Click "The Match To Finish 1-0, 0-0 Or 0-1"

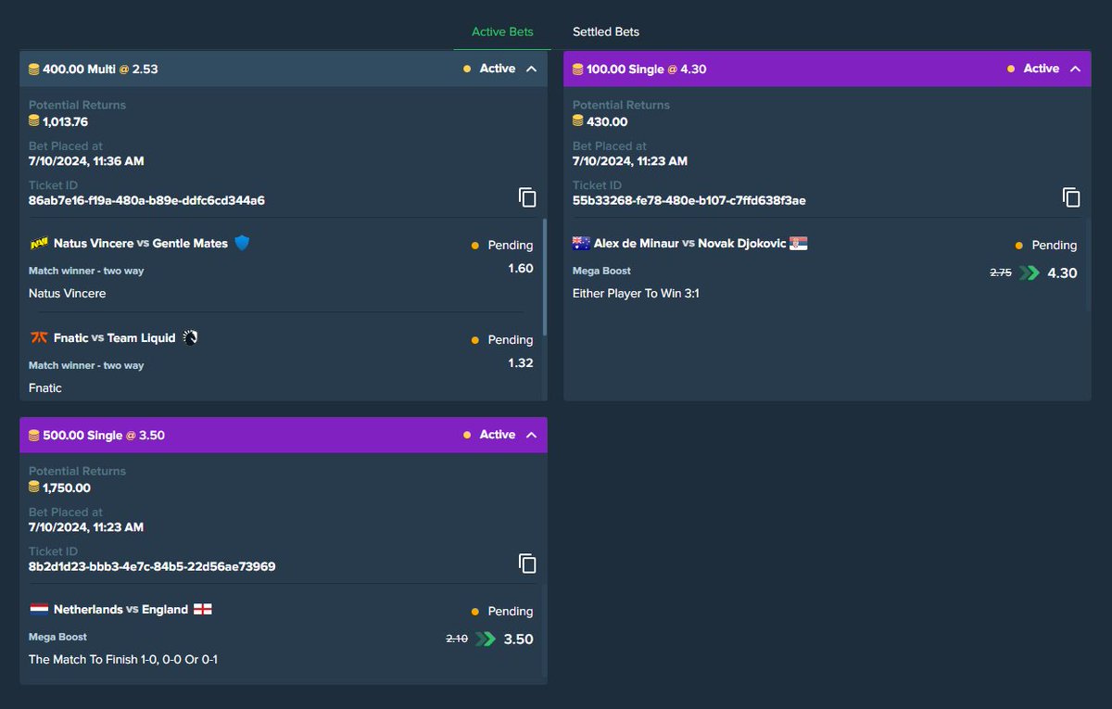(123, 660)
